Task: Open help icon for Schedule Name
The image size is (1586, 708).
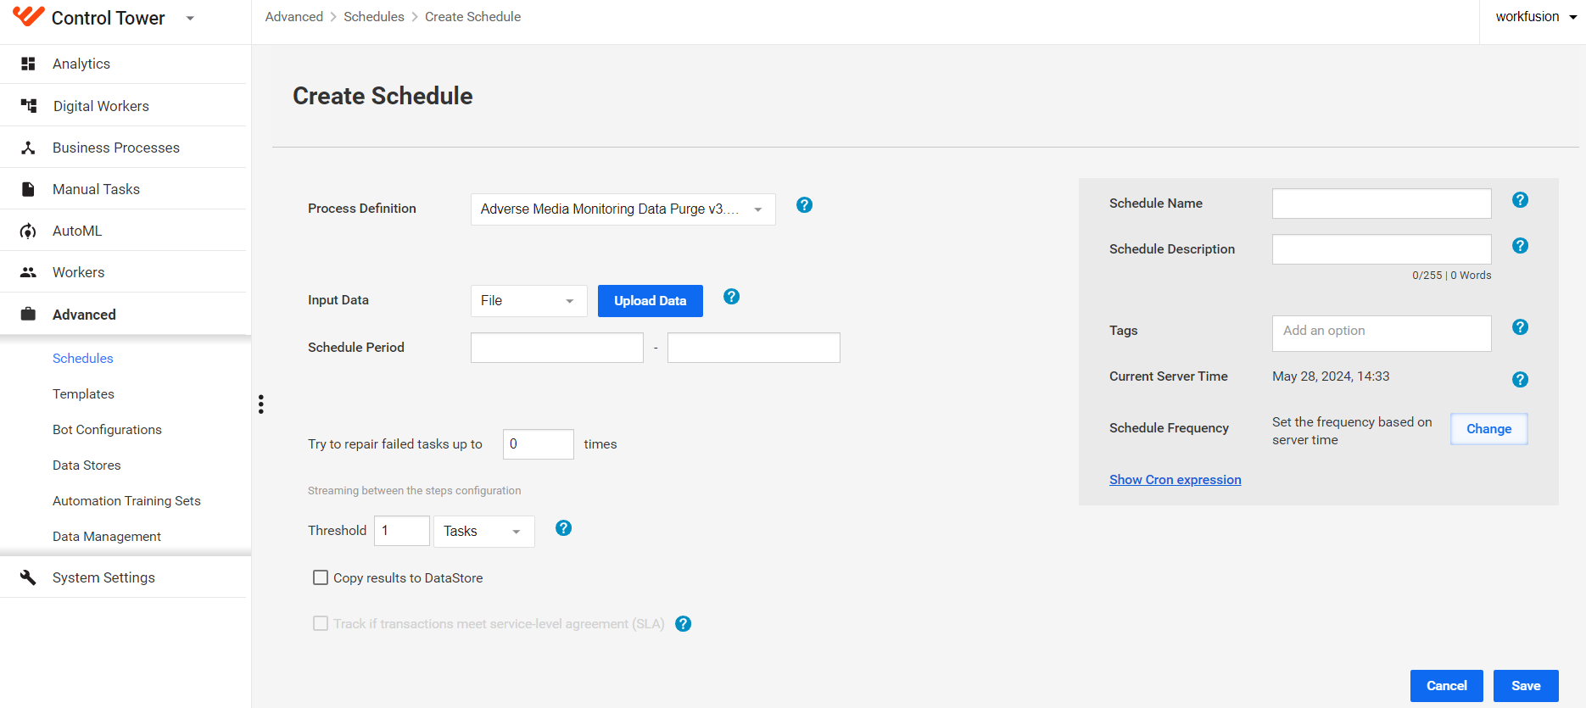Action: click(1521, 200)
